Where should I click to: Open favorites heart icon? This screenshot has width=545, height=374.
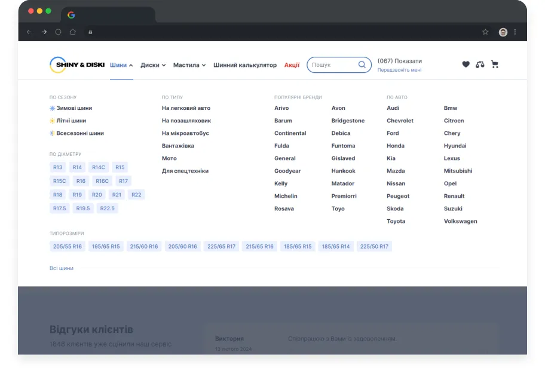466,65
